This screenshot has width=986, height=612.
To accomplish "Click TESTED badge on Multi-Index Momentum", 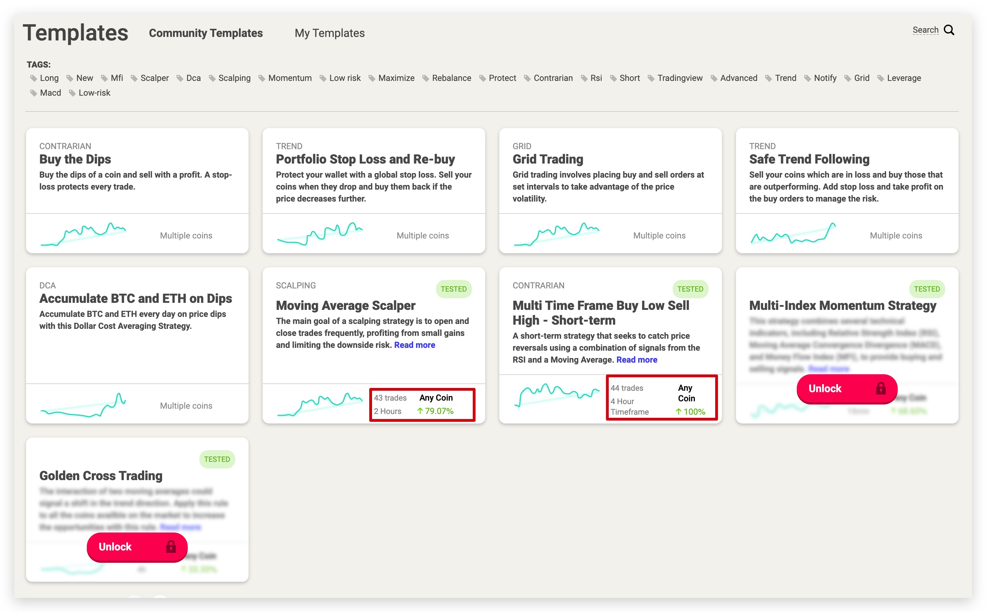I will point(927,289).
